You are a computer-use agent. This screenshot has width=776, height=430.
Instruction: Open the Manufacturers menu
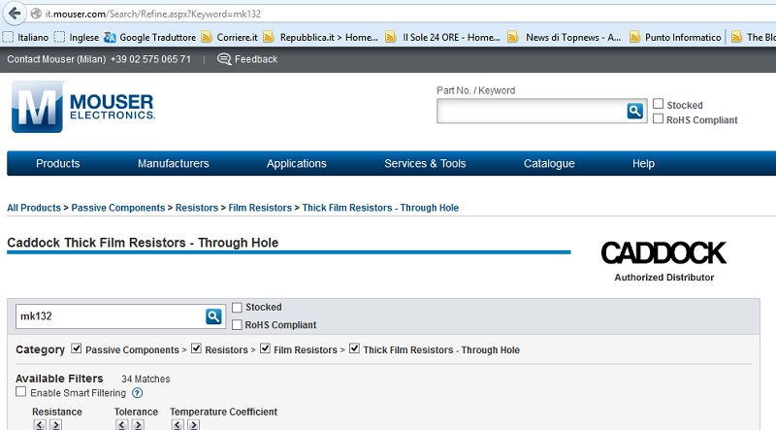[x=174, y=163]
